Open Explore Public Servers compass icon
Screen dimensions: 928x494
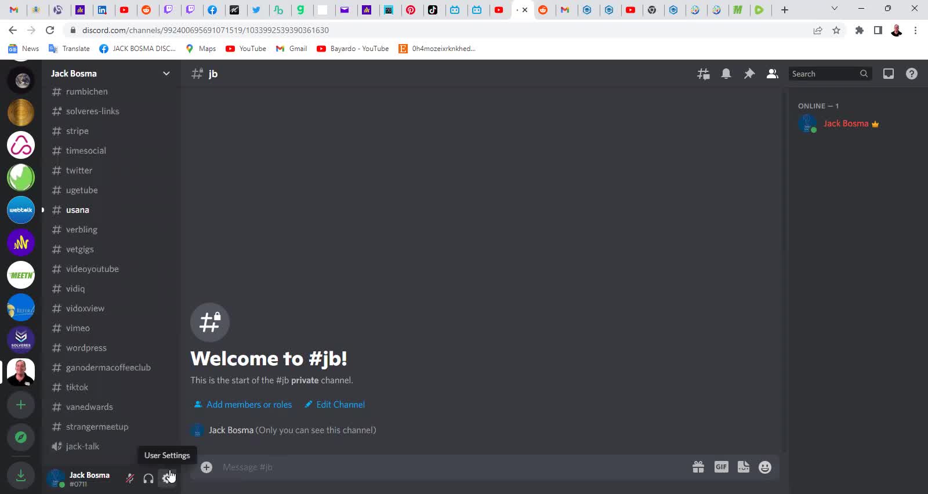pyautogui.click(x=21, y=437)
